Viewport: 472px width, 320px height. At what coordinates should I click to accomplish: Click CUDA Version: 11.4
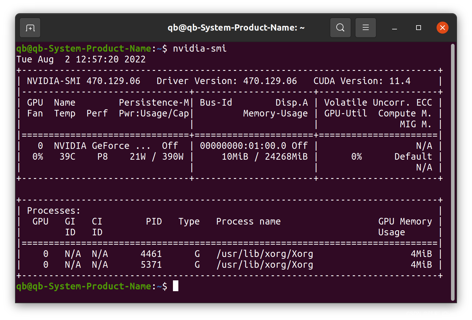[x=362, y=81]
